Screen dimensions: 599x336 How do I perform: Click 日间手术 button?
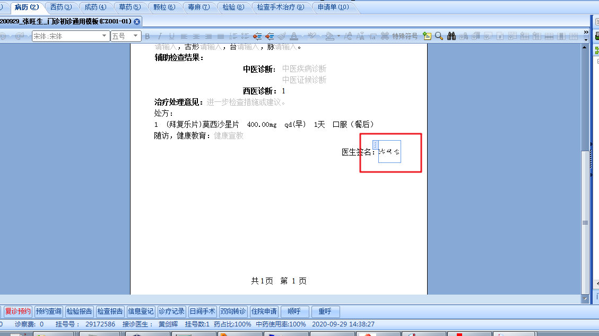click(203, 312)
